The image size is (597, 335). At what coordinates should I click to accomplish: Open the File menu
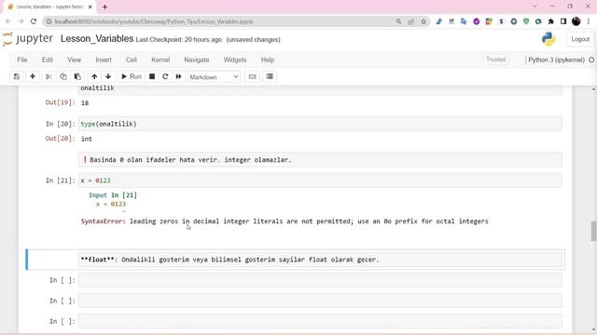click(x=22, y=60)
